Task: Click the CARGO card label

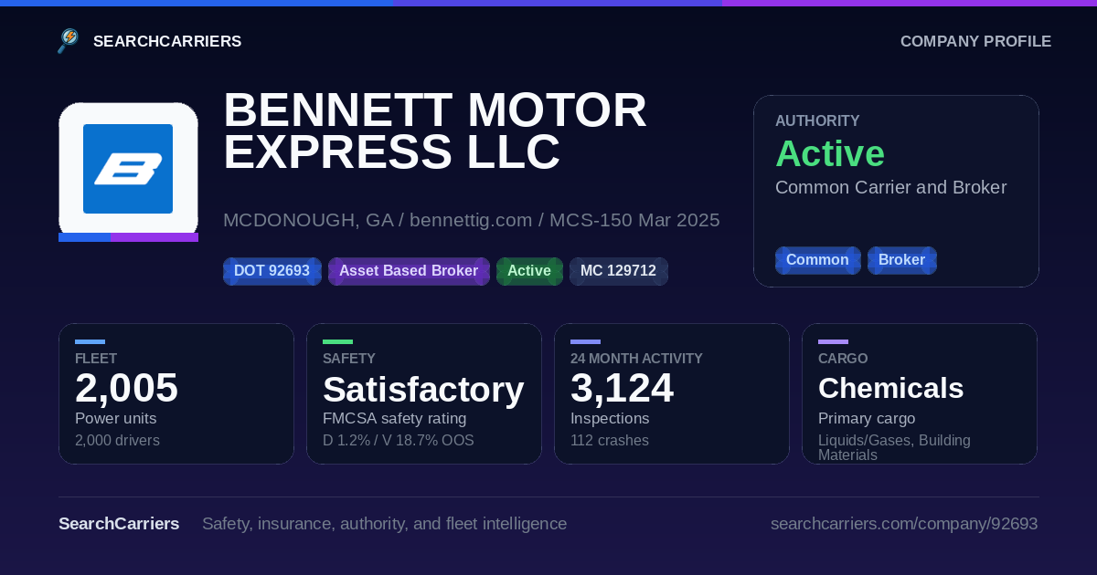Action: coord(843,359)
